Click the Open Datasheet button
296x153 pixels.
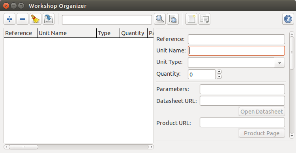click(262, 112)
